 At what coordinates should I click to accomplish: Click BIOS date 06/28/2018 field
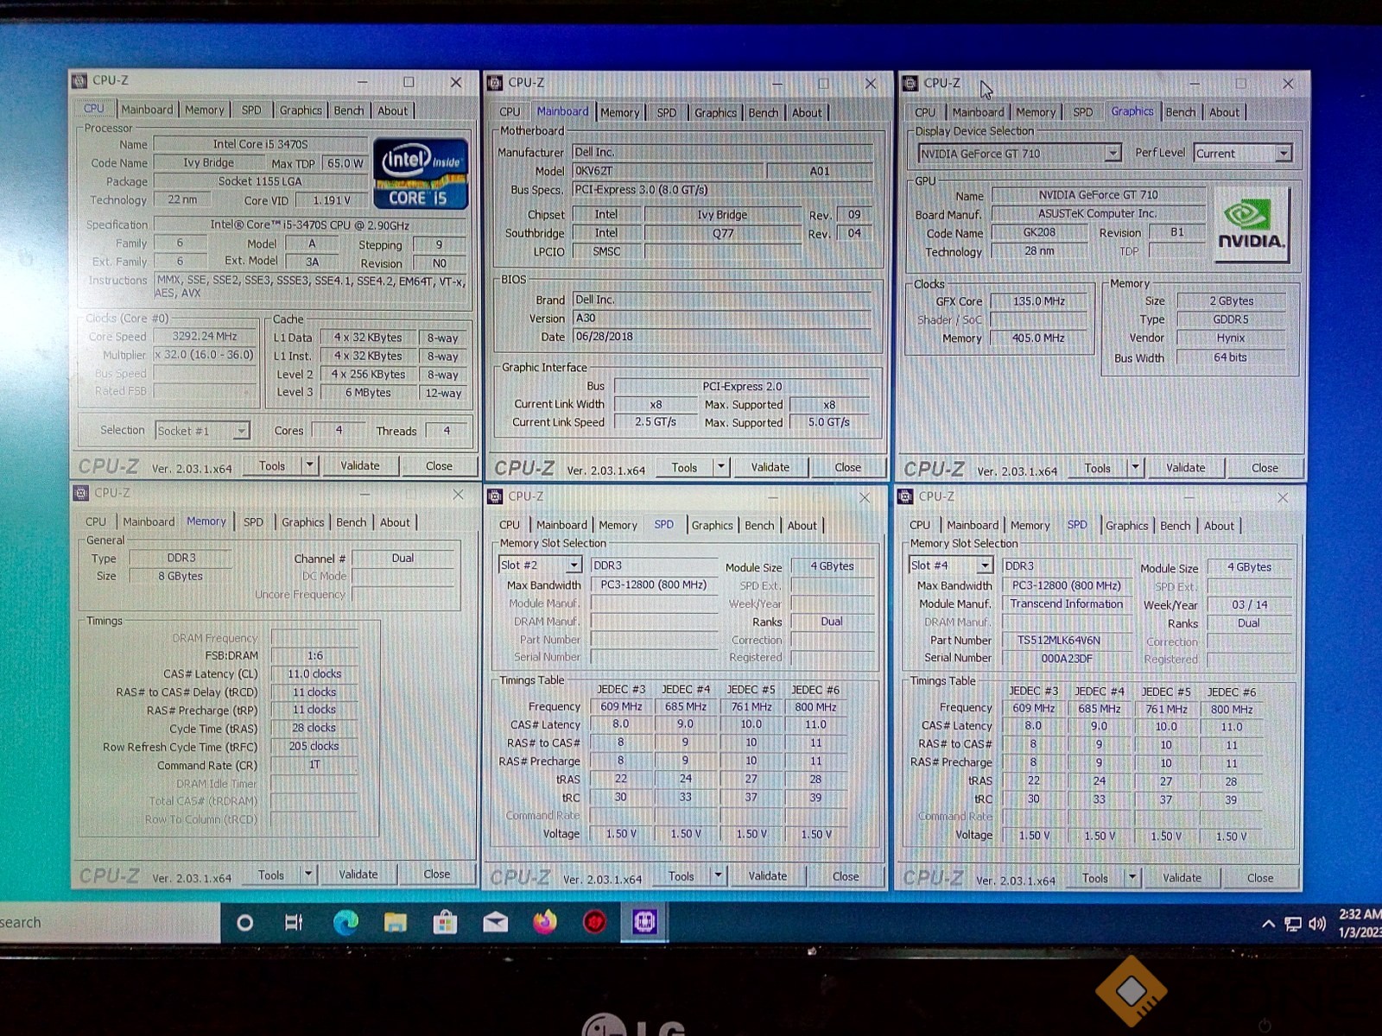(x=721, y=337)
